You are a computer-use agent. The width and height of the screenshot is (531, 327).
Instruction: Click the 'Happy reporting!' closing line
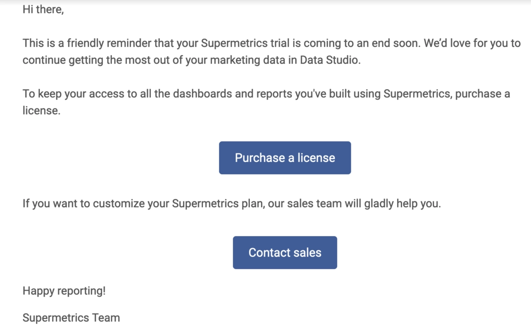[64, 290]
